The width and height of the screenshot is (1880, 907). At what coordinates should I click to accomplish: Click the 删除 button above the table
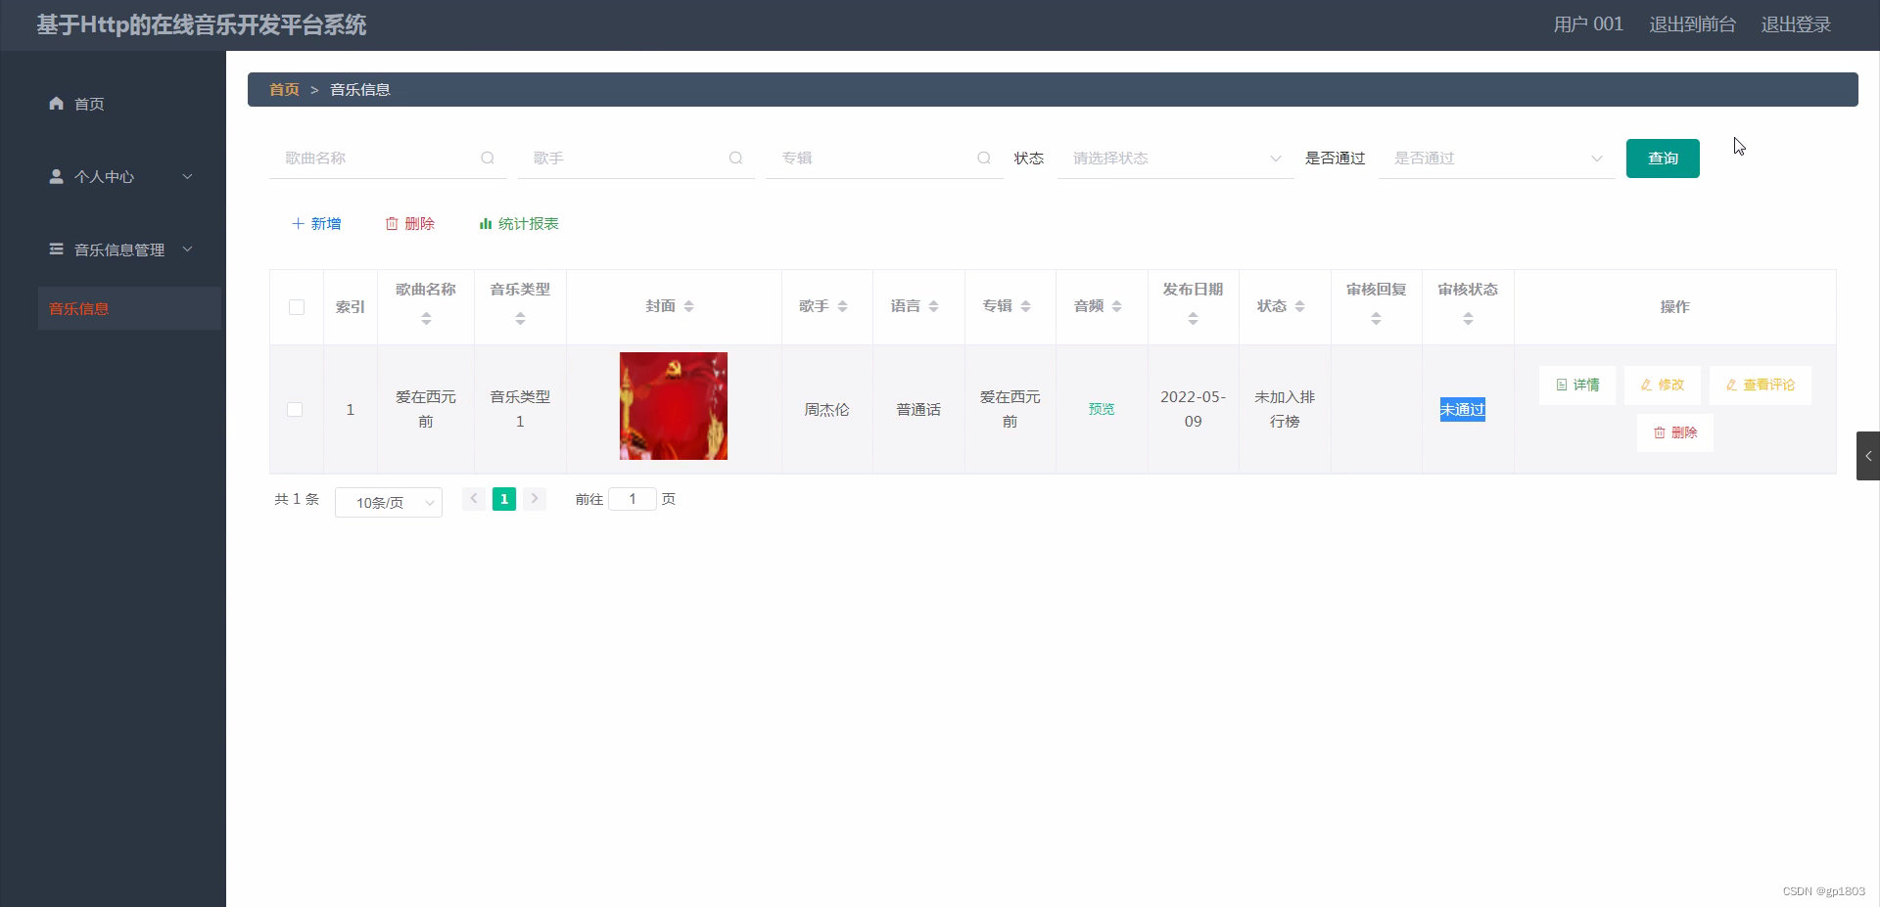[x=409, y=223]
